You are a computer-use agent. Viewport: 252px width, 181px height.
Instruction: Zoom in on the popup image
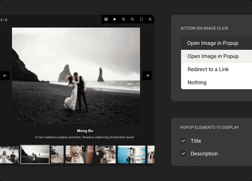(124, 19)
